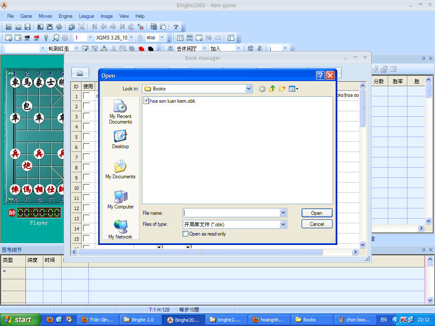Click the folder button in Book manager
The image size is (435, 326).
click(80, 73)
